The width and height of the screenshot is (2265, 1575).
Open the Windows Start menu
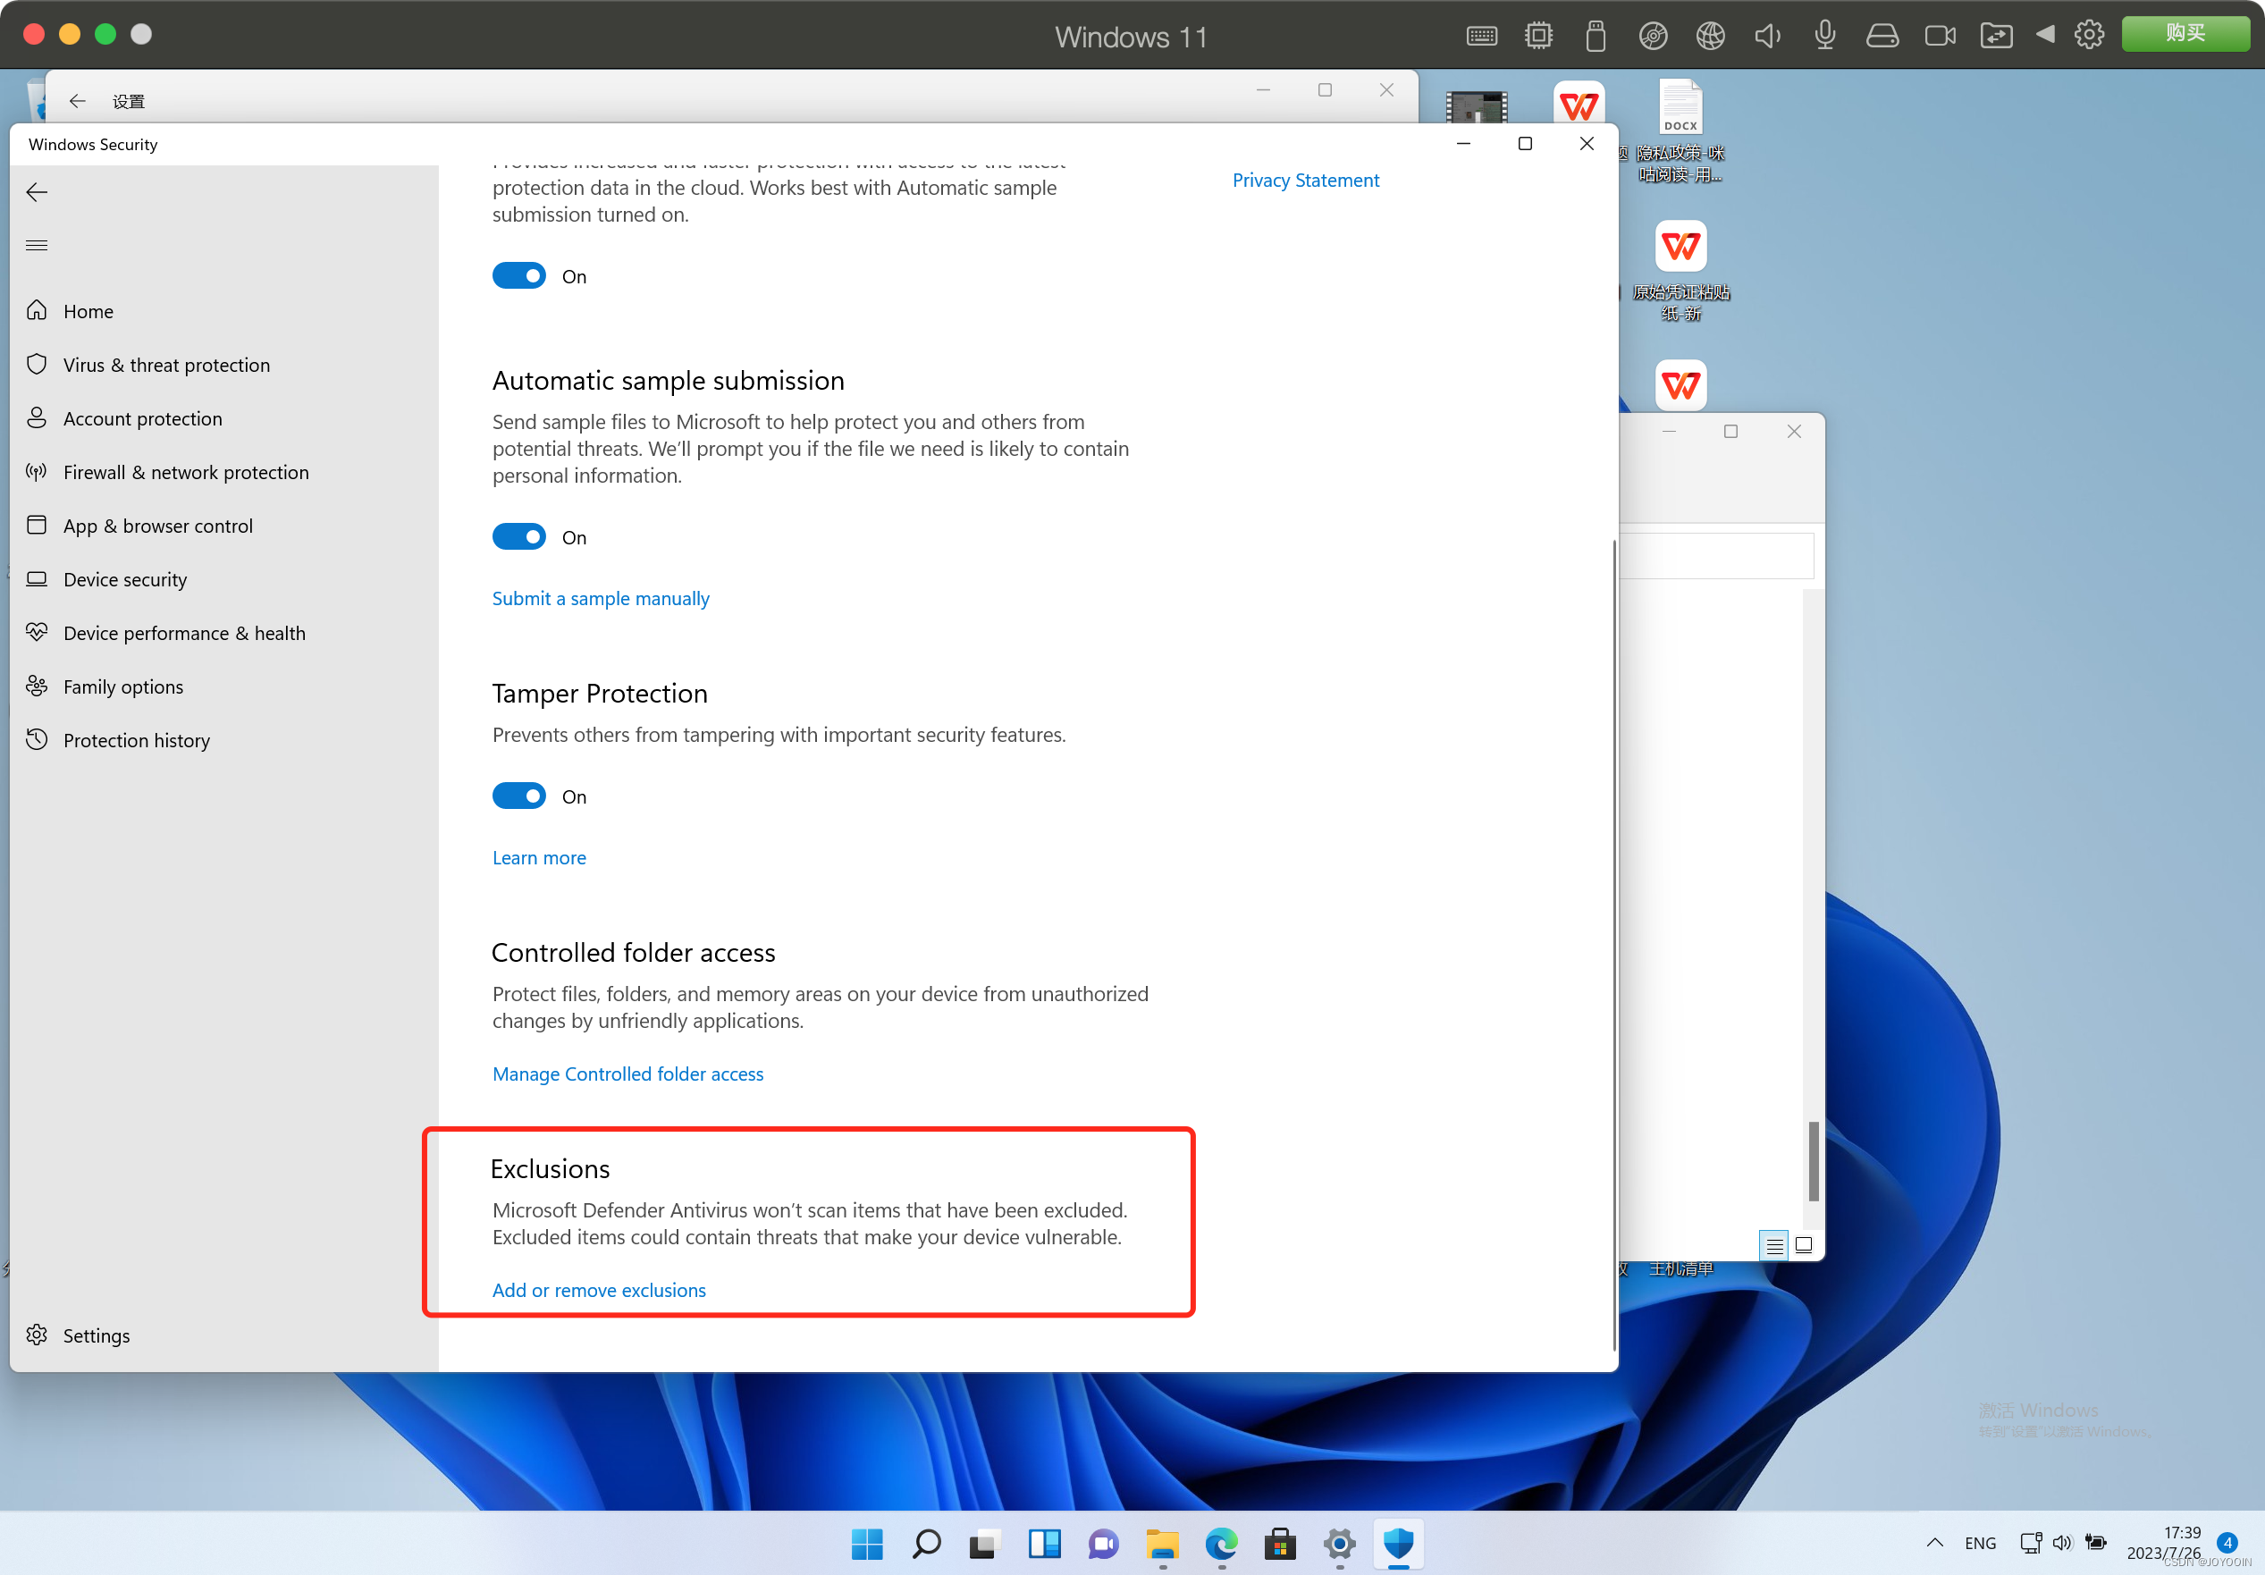coord(867,1544)
